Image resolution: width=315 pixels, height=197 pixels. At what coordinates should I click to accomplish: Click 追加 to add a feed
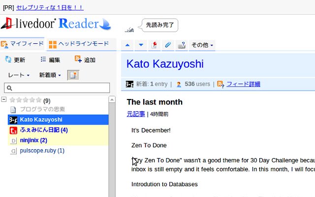point(85,60)
